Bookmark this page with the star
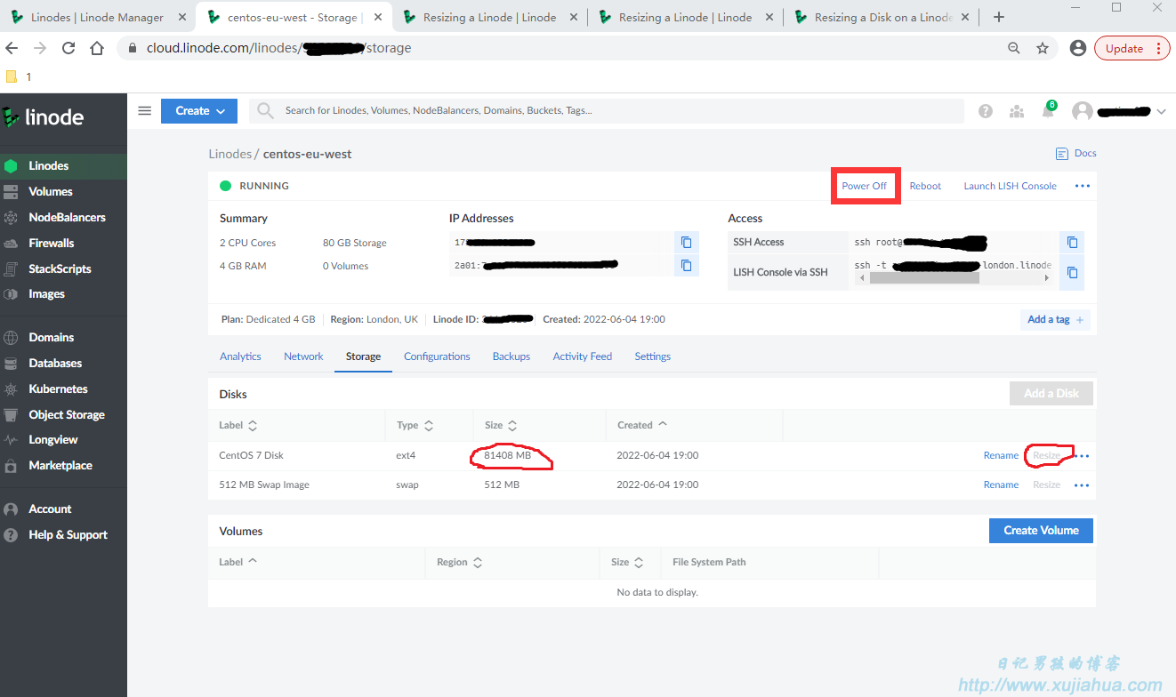 tap(1043, 48)
